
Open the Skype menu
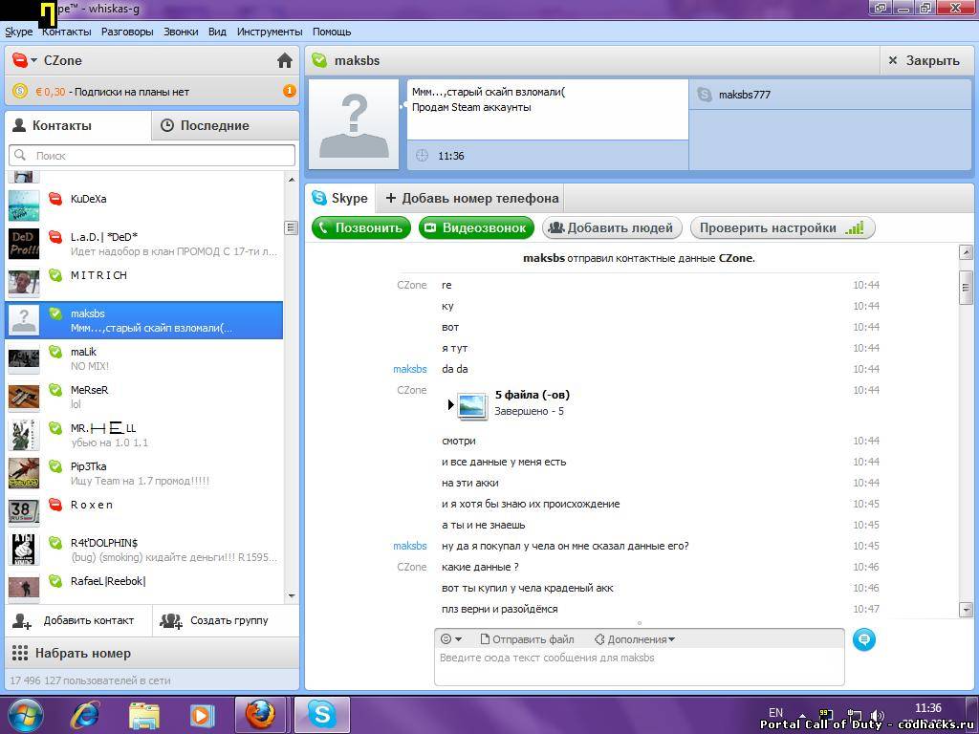[19, 32]
